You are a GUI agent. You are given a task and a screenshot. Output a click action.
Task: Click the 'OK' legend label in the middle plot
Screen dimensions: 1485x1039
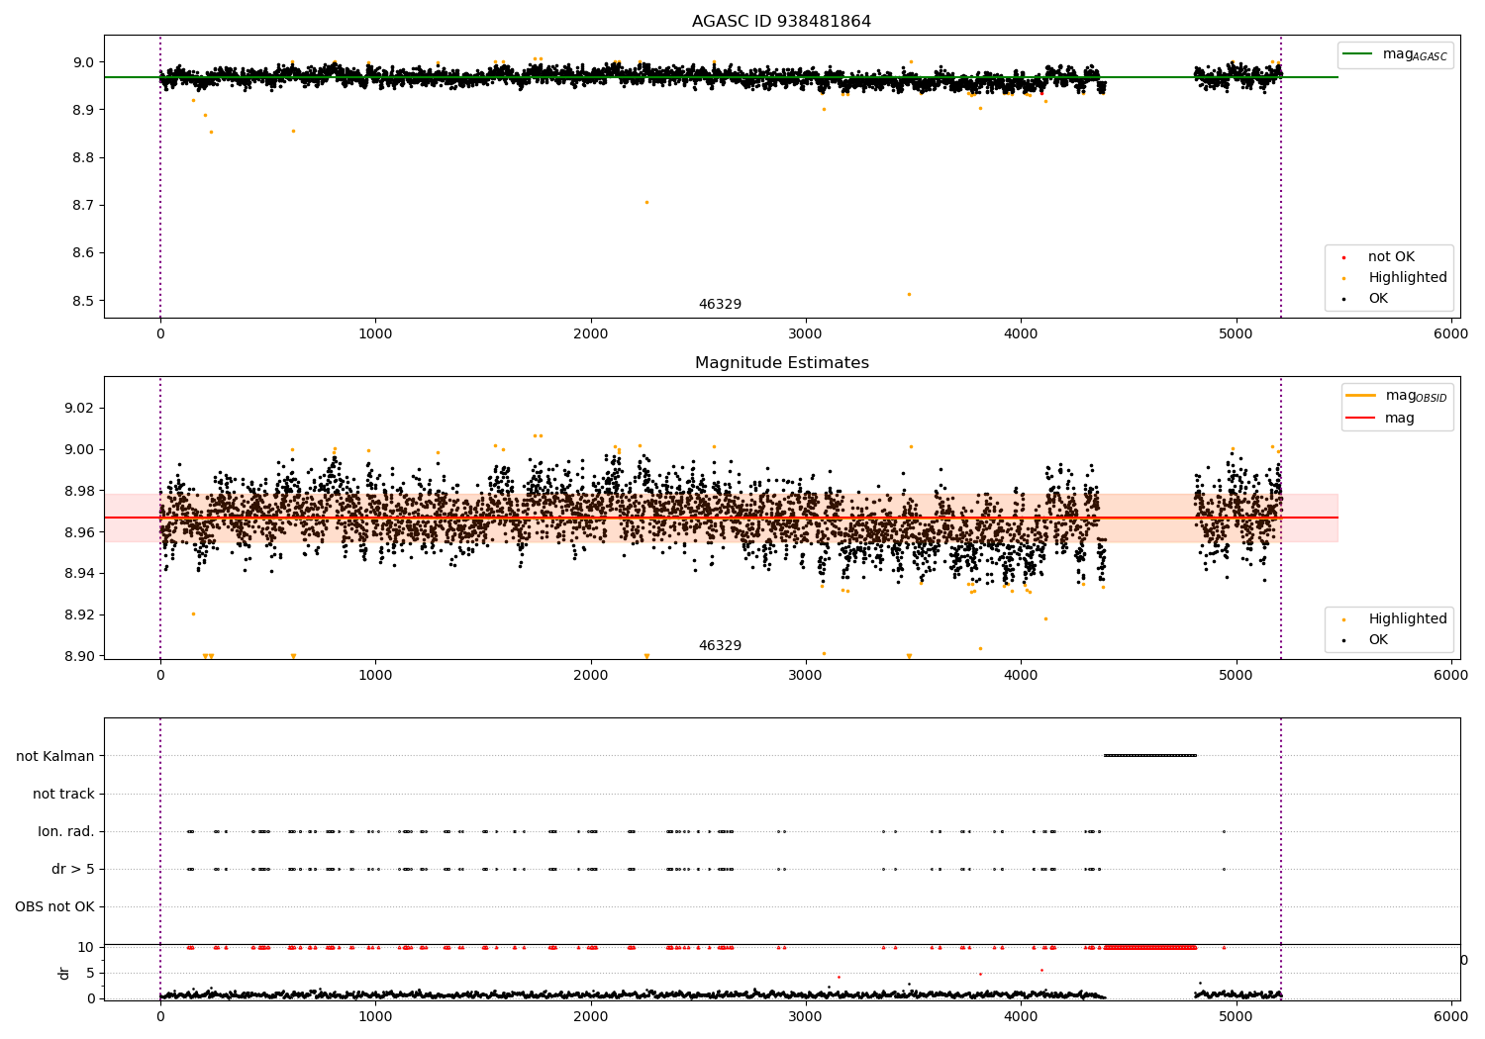click(x=1378, y=640)
